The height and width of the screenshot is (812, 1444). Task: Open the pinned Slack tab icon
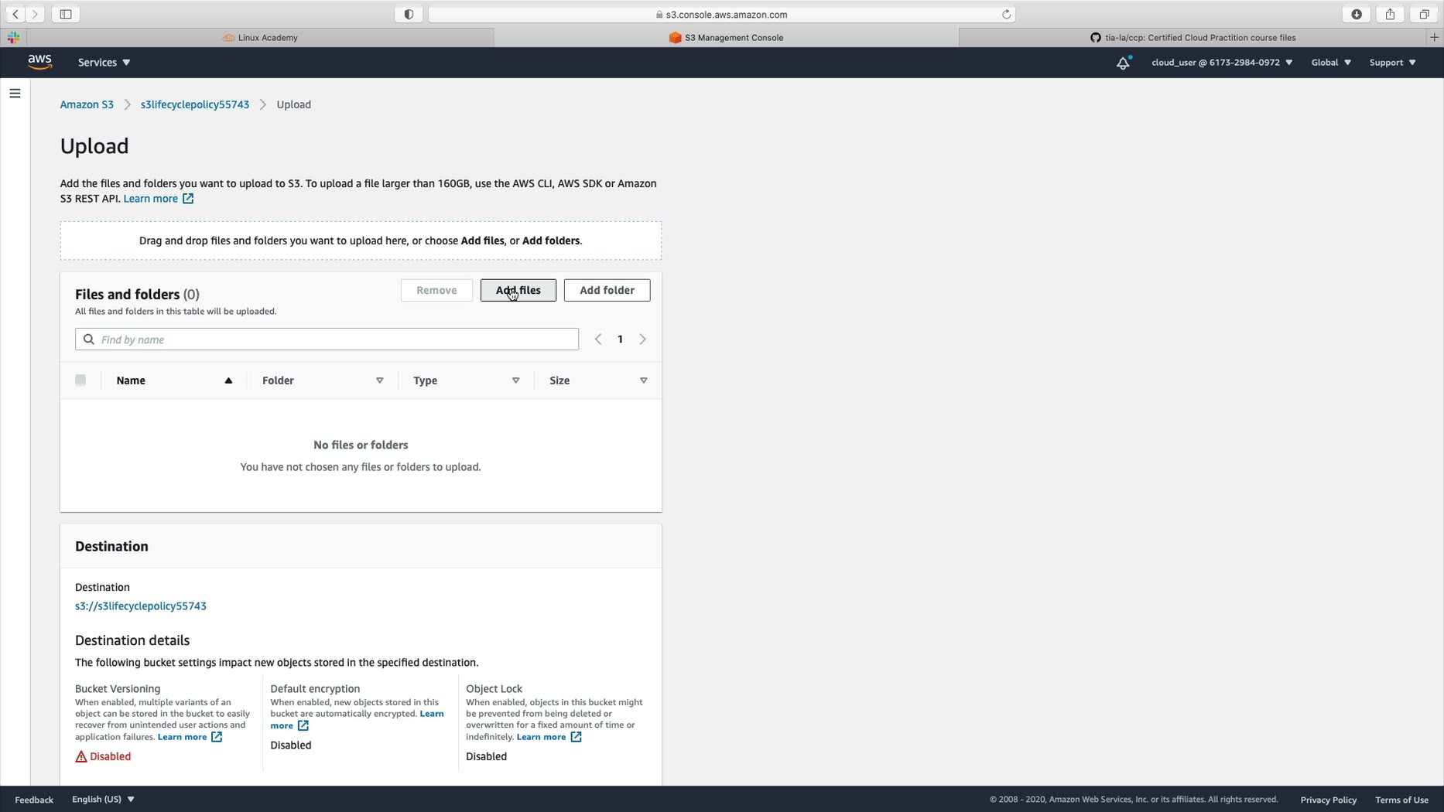pos(13,37)
